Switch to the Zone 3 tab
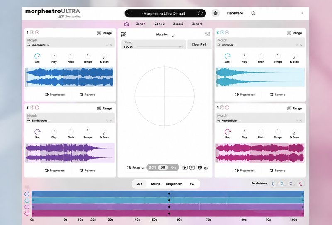The image size is (332, 225). pyautogui.click(x=178, y=24)
